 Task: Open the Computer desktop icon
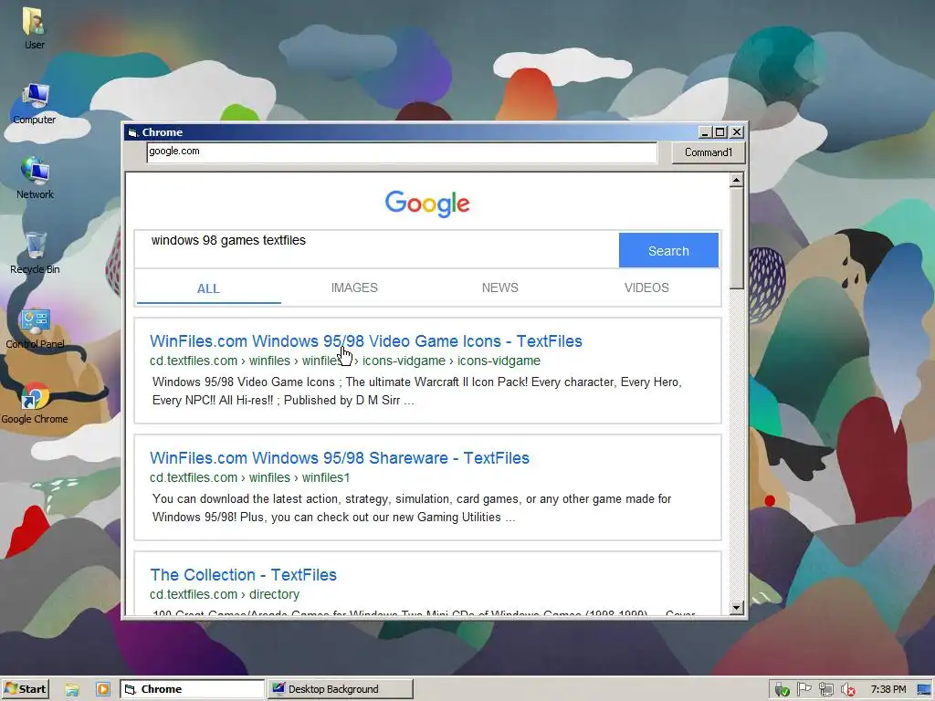pyautogui.click(x=35, y=103)
